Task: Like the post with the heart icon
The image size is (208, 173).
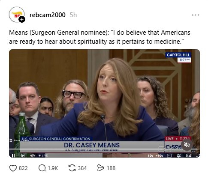Action: [13, 168]
